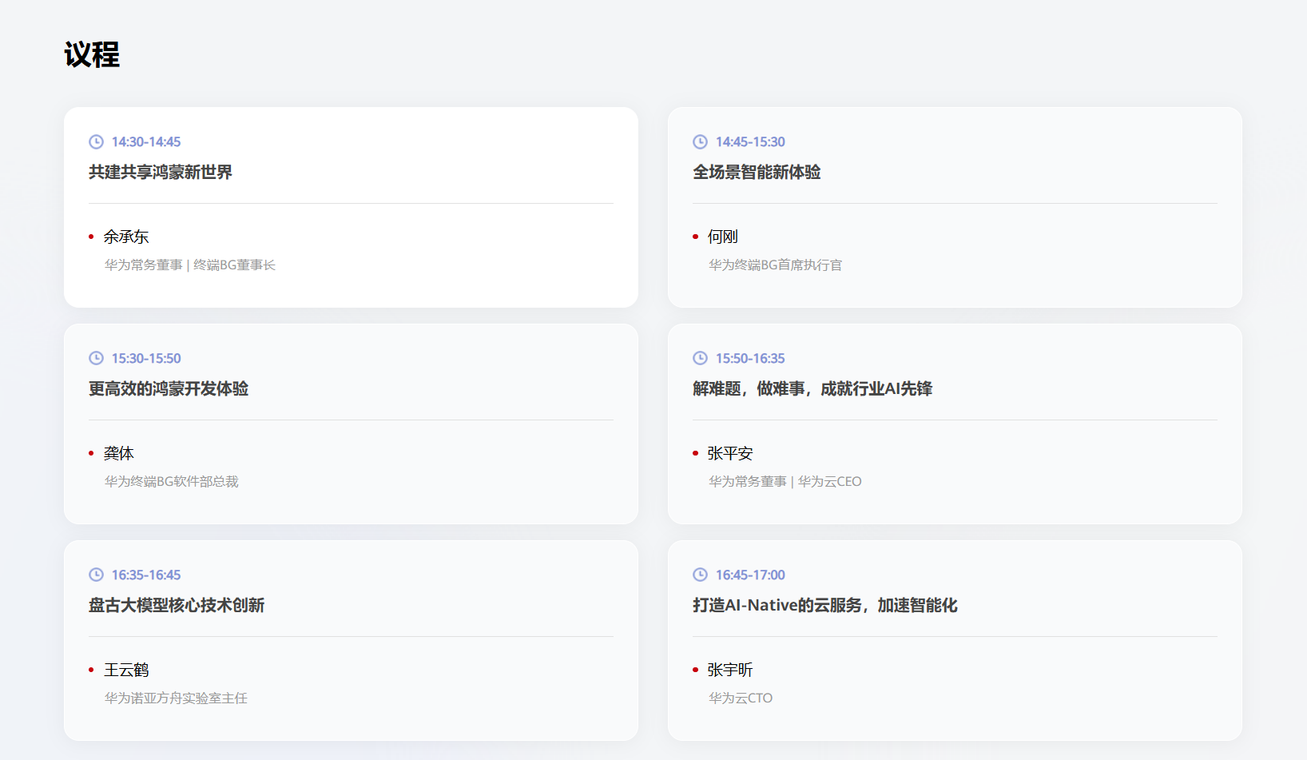Click the clock icon beside 15:50-16:35
Viewport: 1307px width, 760px height.
pyautogui.click(x=700, y=358)
